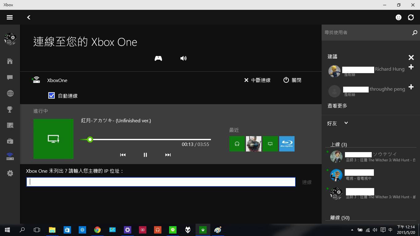
Task: Pause the currently playing track
Action: point(145,155)
